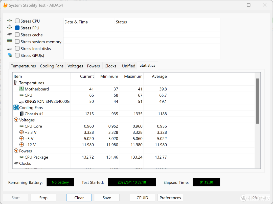Viewport: 273px width, 204px height.
Task: Open Preferences
Action: pos(170,198)
